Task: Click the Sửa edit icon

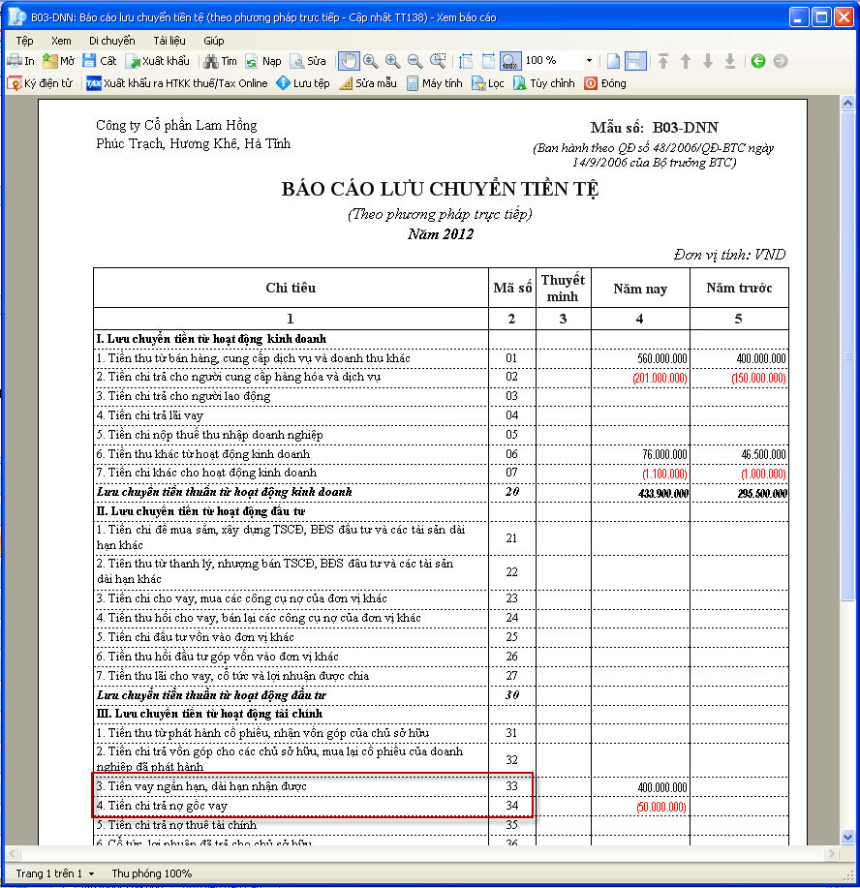Action: point(297,61)
